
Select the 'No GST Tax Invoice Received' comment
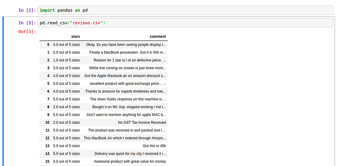tap(142, 122)
